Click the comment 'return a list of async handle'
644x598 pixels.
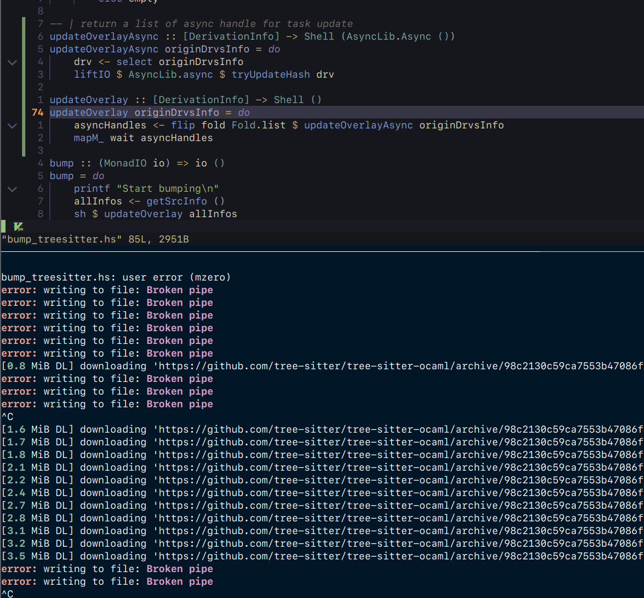coord(216,24)
